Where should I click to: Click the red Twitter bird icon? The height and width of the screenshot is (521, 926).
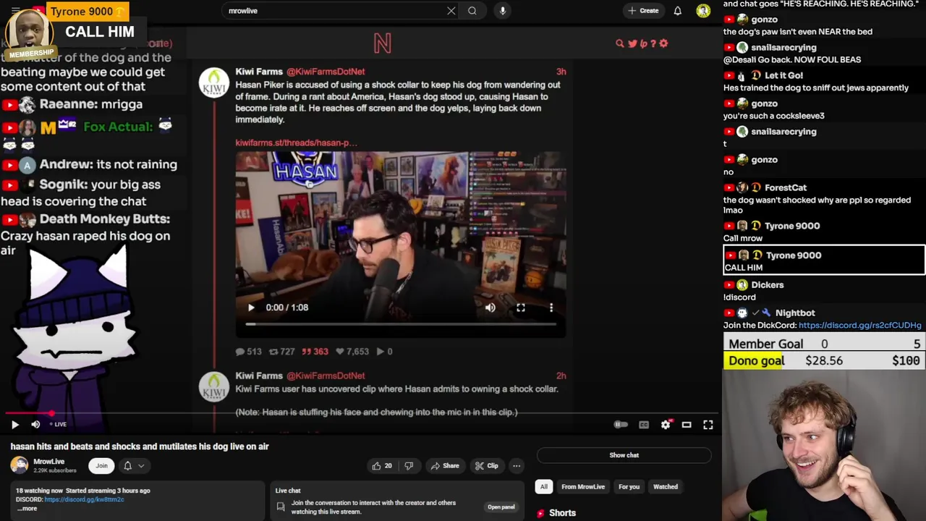(x=632, y=43)
